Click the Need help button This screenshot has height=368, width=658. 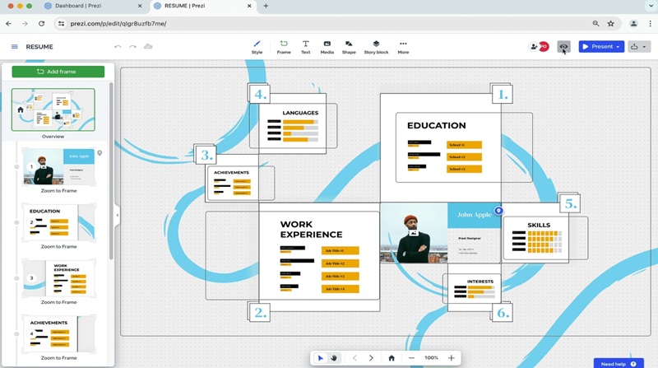coord(618,363)
